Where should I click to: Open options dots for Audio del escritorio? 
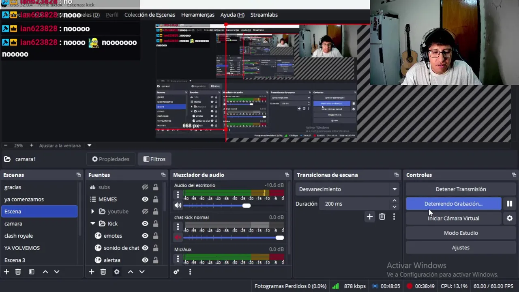[x=178, y=195]
